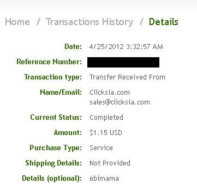197x196 pixels.
Task: Click the Date: field label
Action: (73, 47)
